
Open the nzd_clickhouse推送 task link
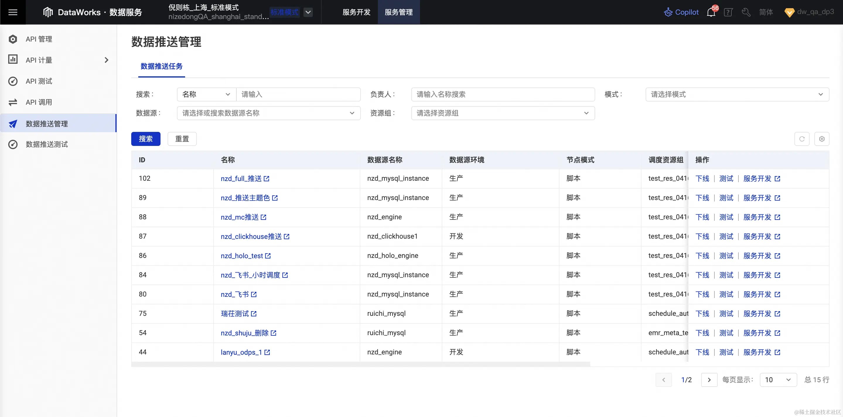[x=252, y=236]
